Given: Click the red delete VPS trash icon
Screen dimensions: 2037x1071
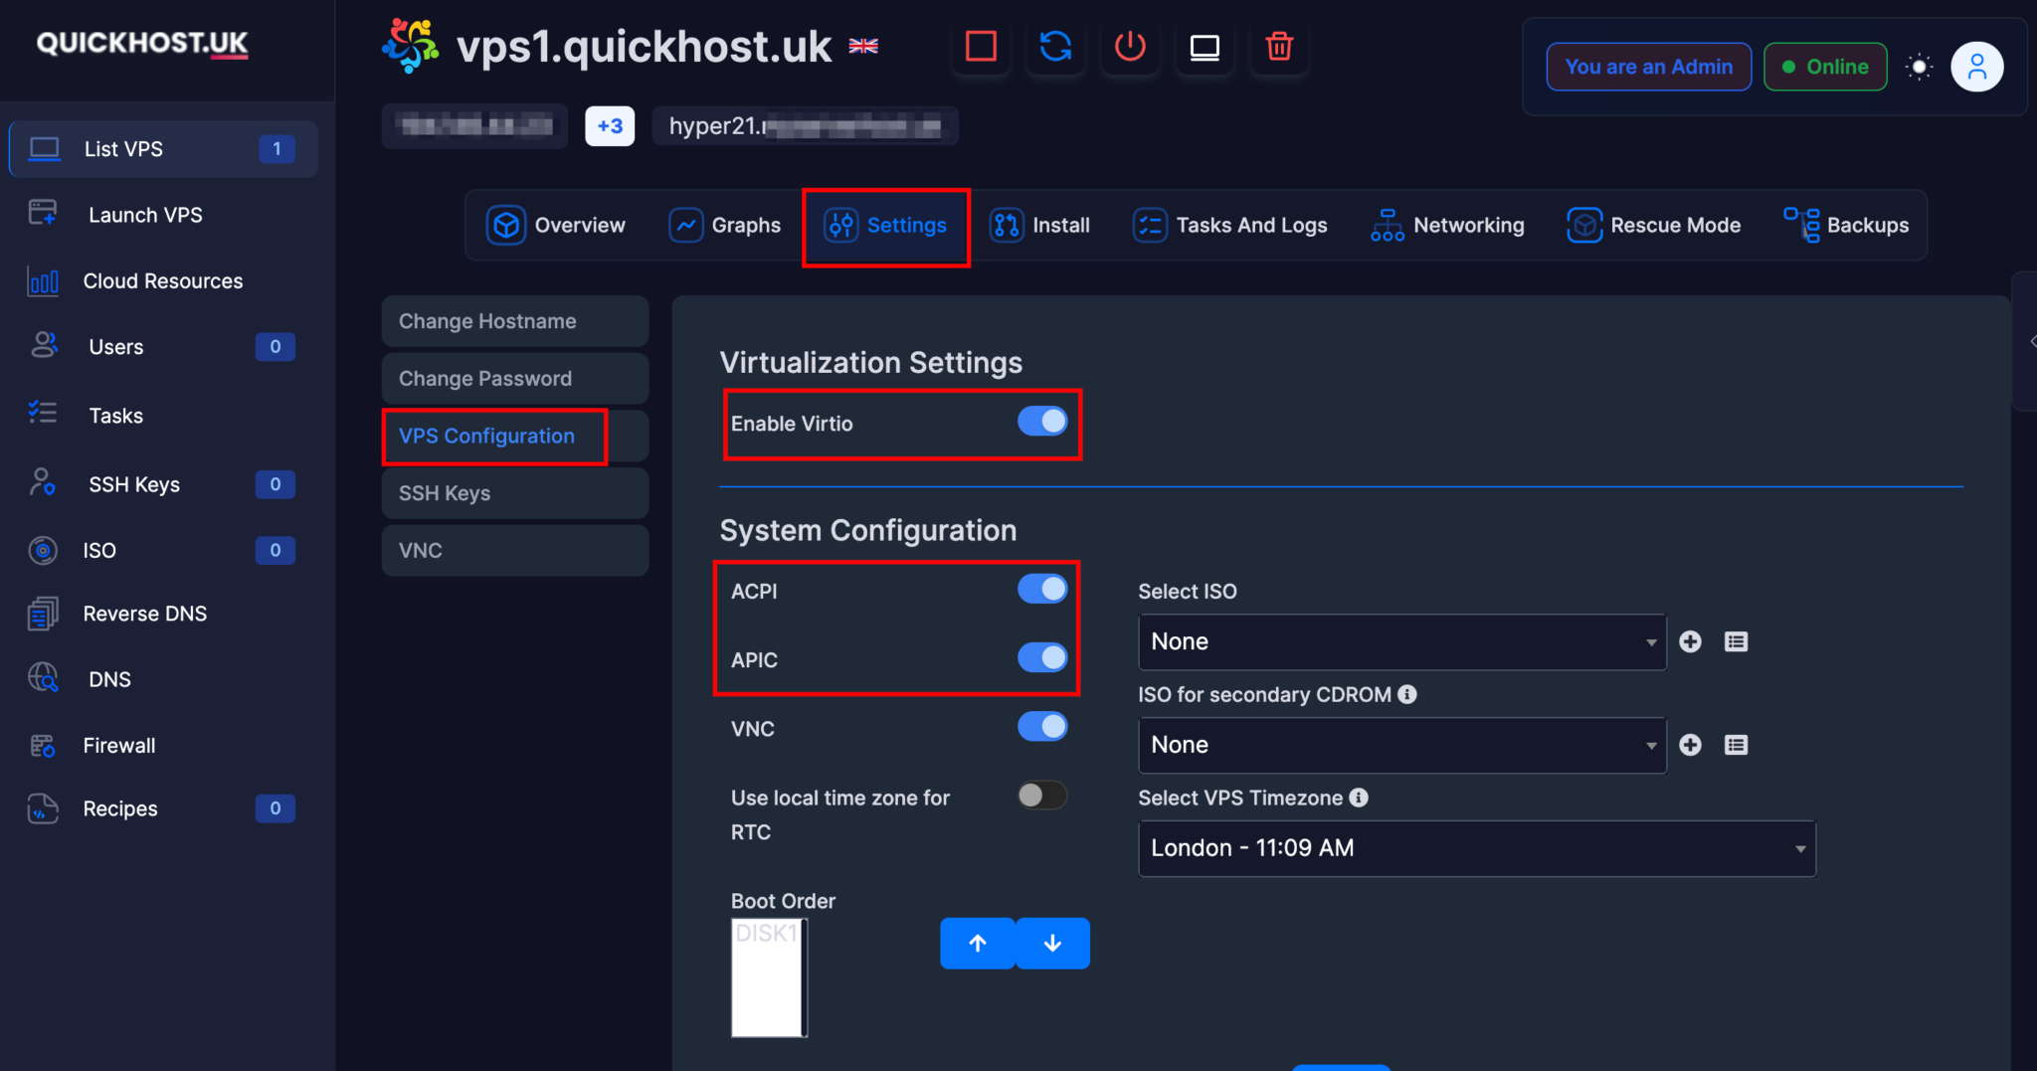Looking at the screenshot, I should click(x=1279, y=47).
